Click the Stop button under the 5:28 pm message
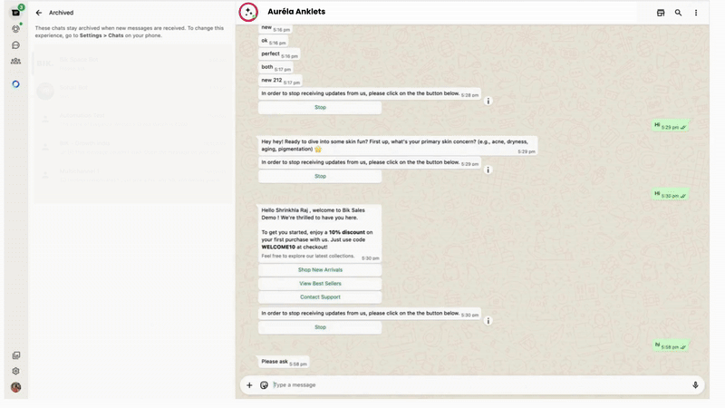The width and height of the screenshot is (725, 408). [320, 107]
